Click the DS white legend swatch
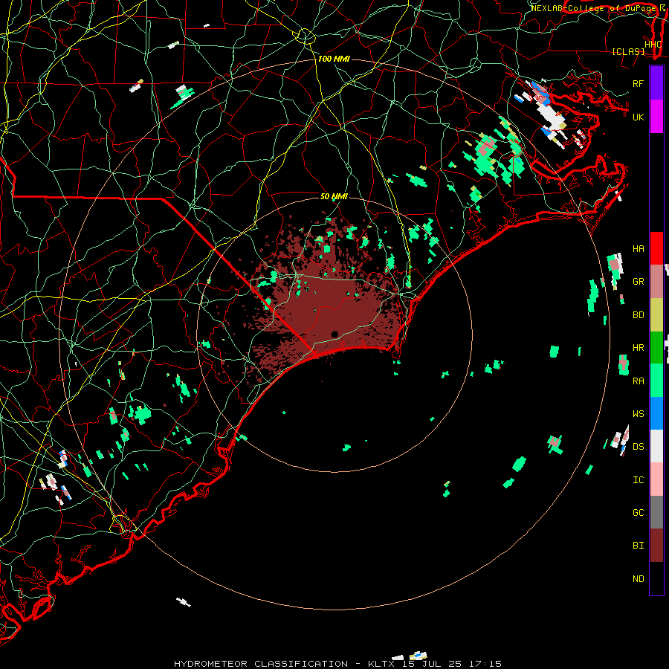This screenshot has height=669, width=669. [x=656, y=446]
